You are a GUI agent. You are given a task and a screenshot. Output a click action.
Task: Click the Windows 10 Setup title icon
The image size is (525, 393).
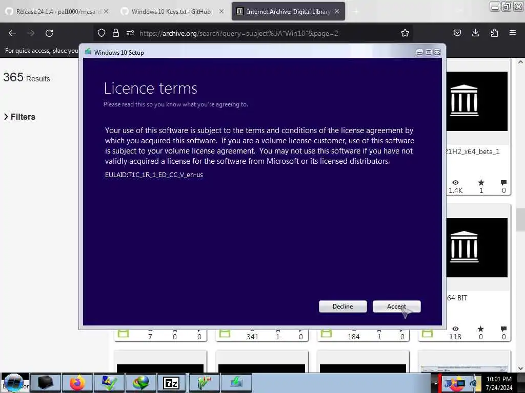pos(88,52)
